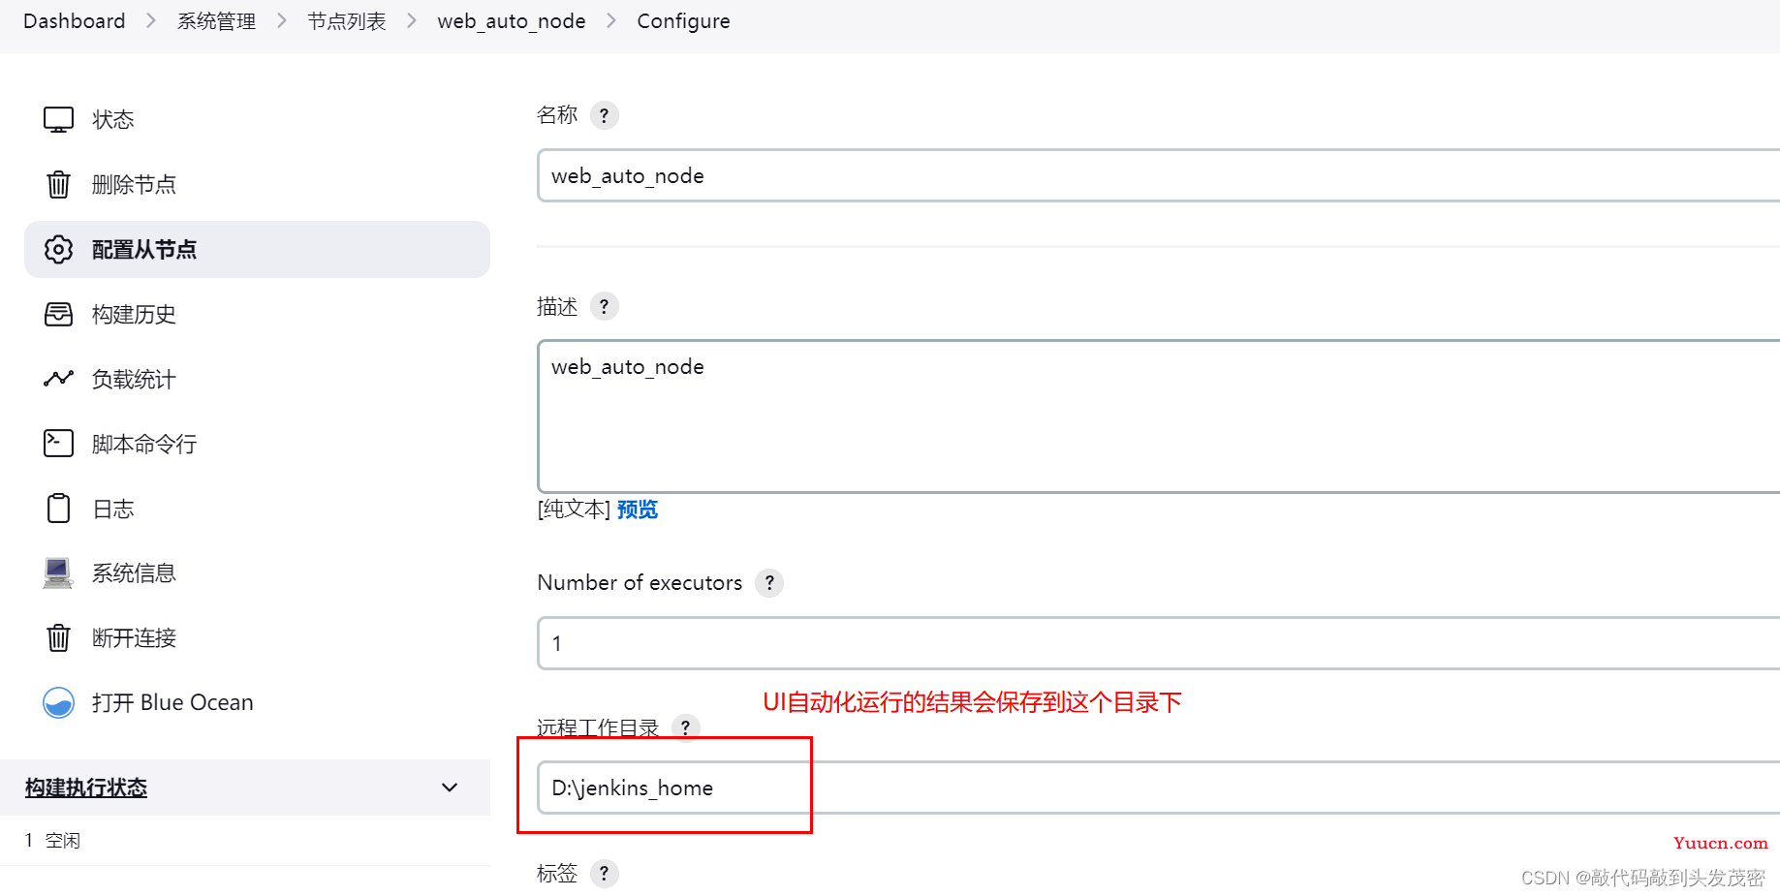Click the trash icon beside 删除节点

[x=58, y=184]
